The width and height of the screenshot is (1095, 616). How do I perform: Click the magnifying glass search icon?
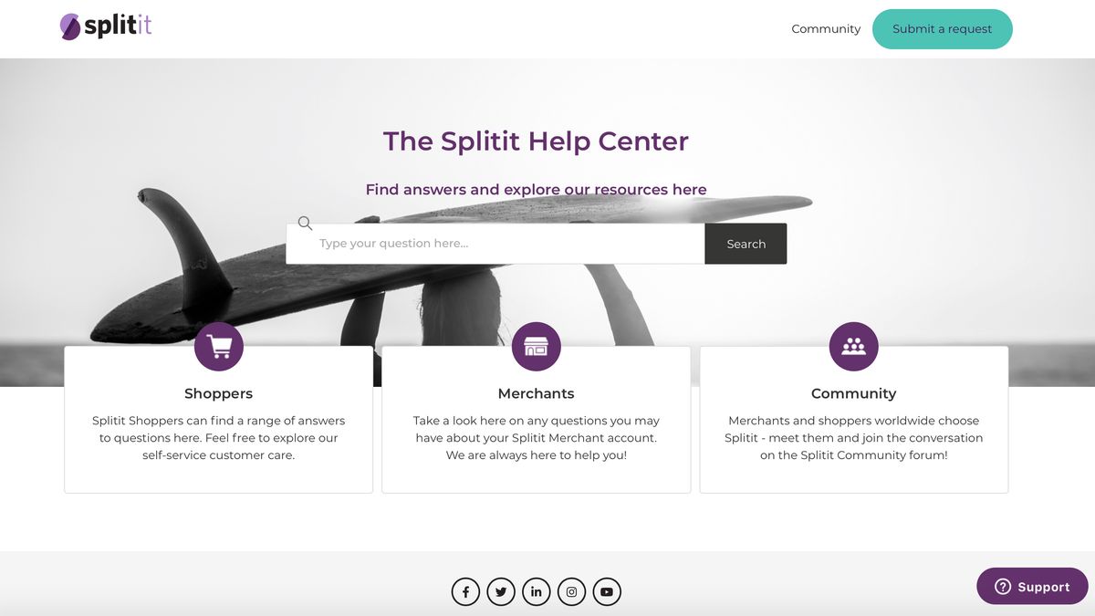(305, 223)
